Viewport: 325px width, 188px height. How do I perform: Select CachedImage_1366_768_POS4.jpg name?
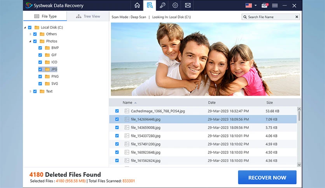[x=158, y=111]
